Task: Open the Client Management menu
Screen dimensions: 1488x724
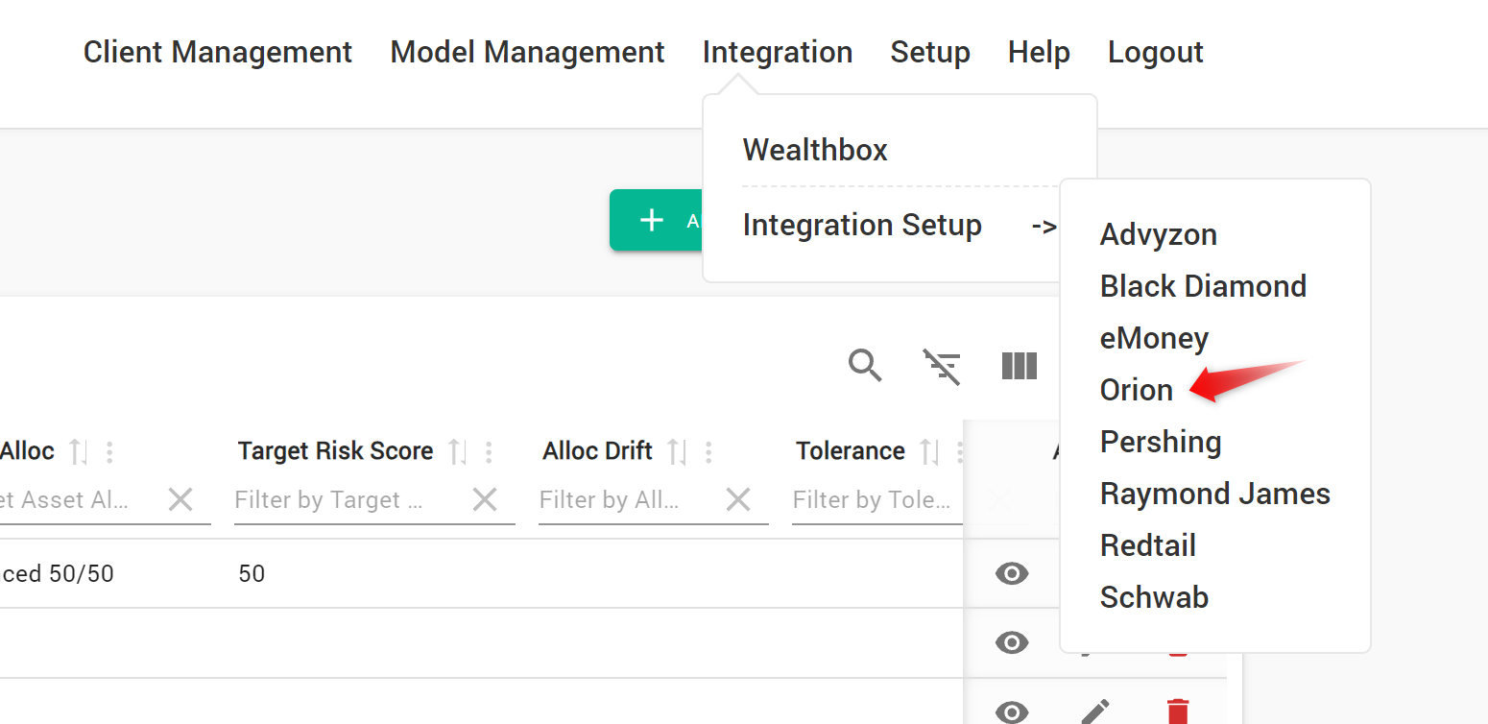Action: [218, 52]
